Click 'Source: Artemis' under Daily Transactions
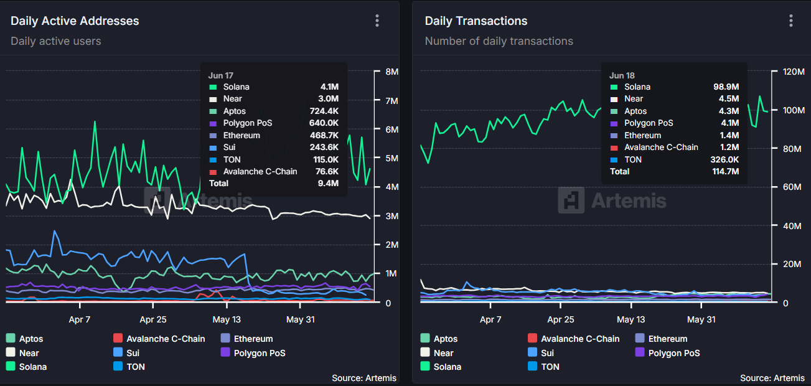 (772, 378)
